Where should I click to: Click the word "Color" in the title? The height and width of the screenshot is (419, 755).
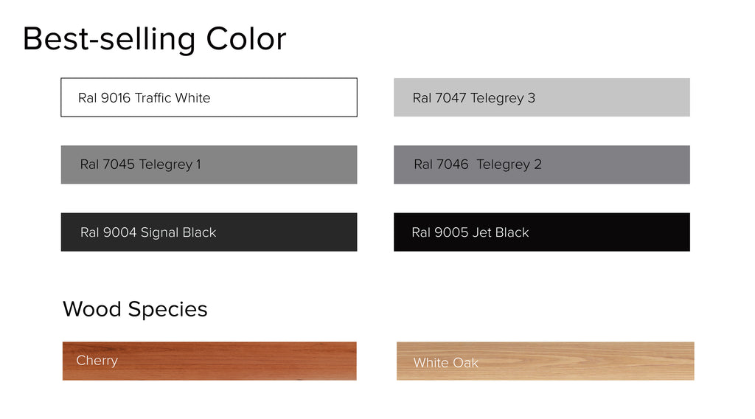(x=246, y=38)
